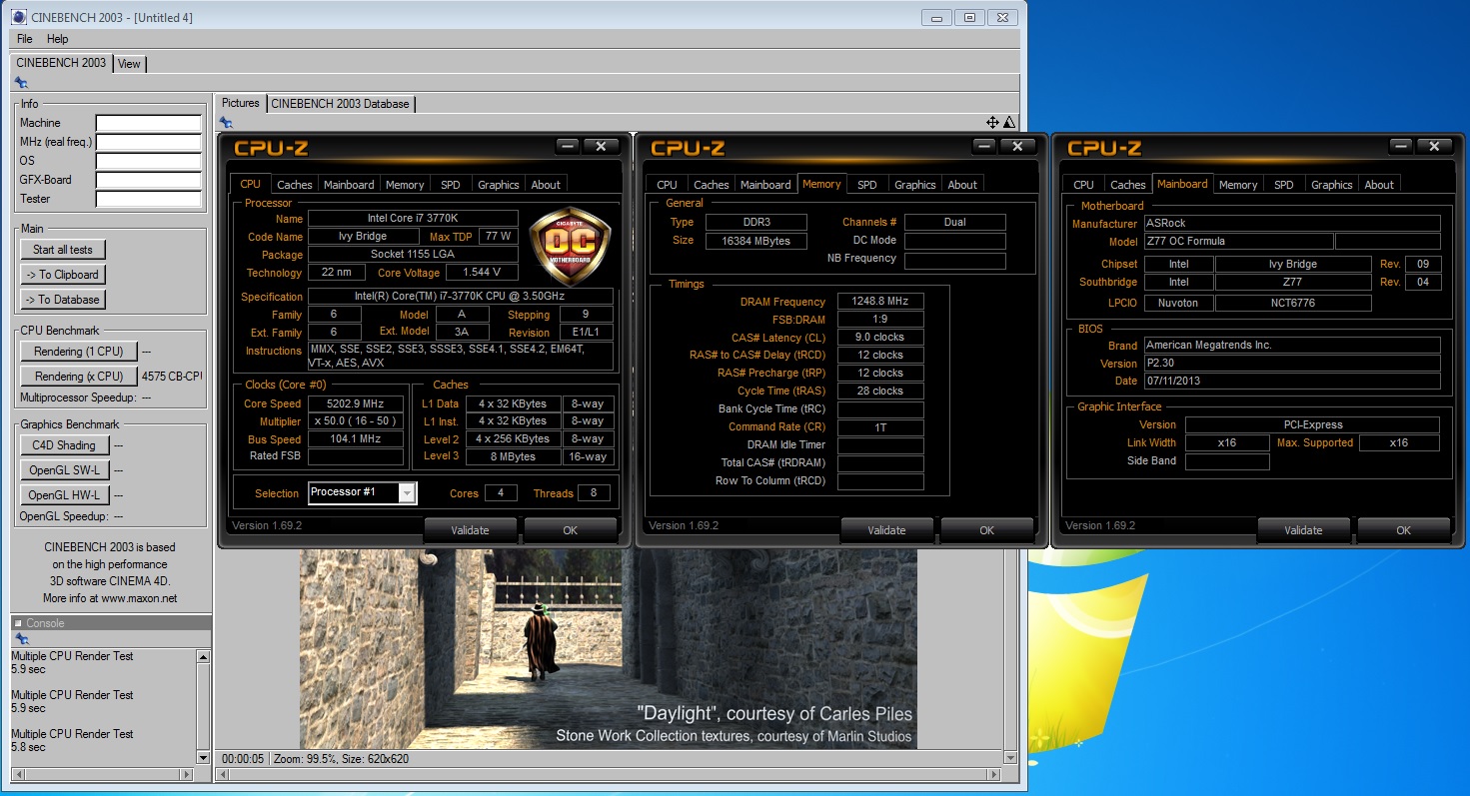
Task: Click the P2.30 BIOS version value
Action: tap(1291, 364)
